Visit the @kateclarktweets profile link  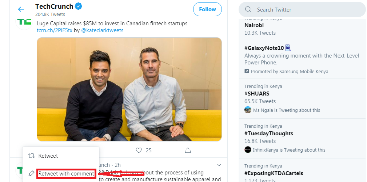click(102, 30)
